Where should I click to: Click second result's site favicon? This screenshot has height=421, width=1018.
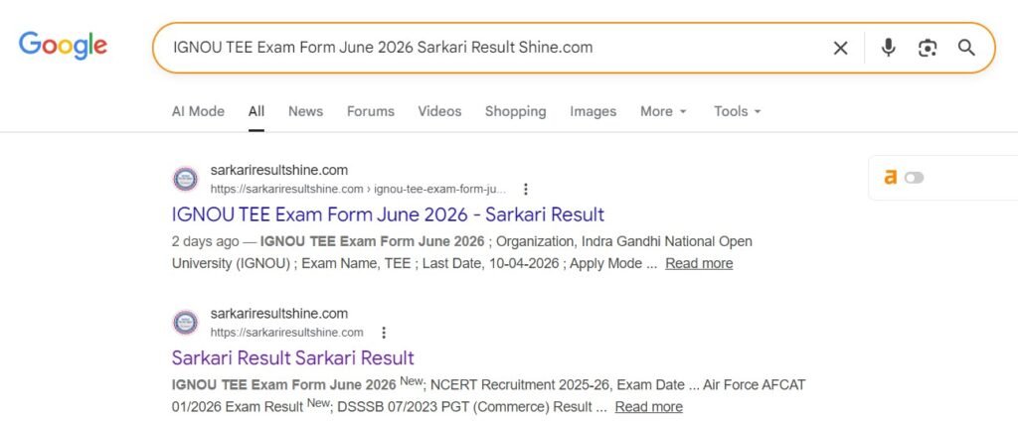[x=185, y=323]
